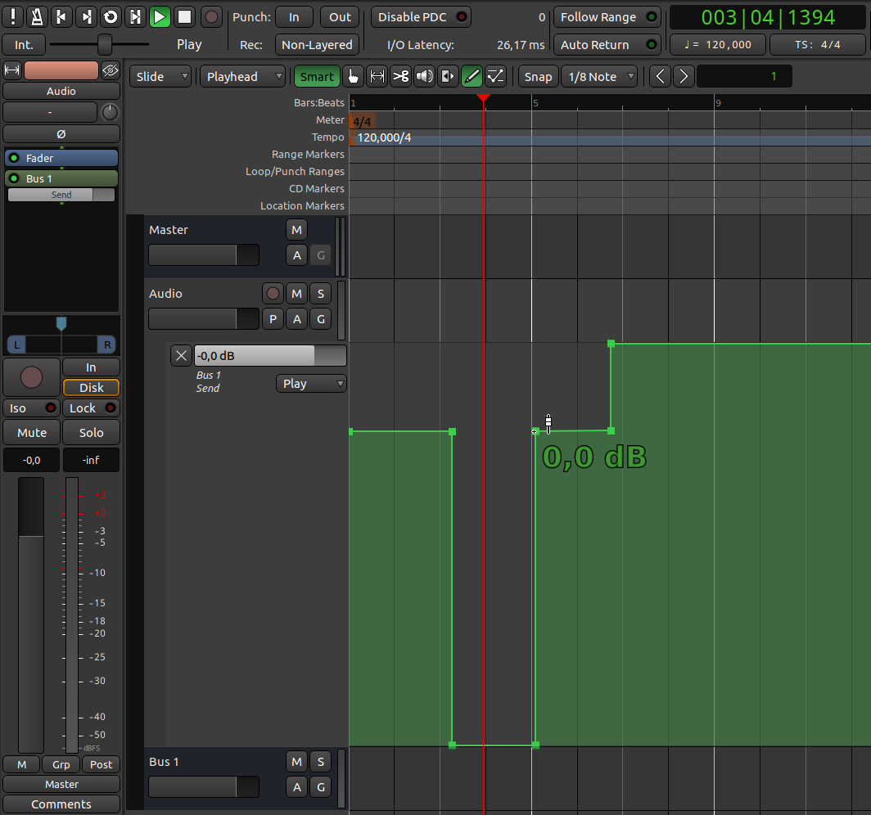The width and height of the screenshot is (871, 815).
Task: Toggle Auto Return option
Action: 607,44
